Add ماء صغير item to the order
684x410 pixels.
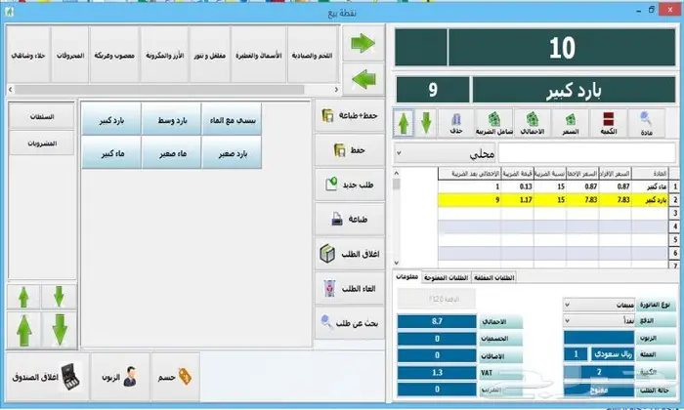(171, 152)
